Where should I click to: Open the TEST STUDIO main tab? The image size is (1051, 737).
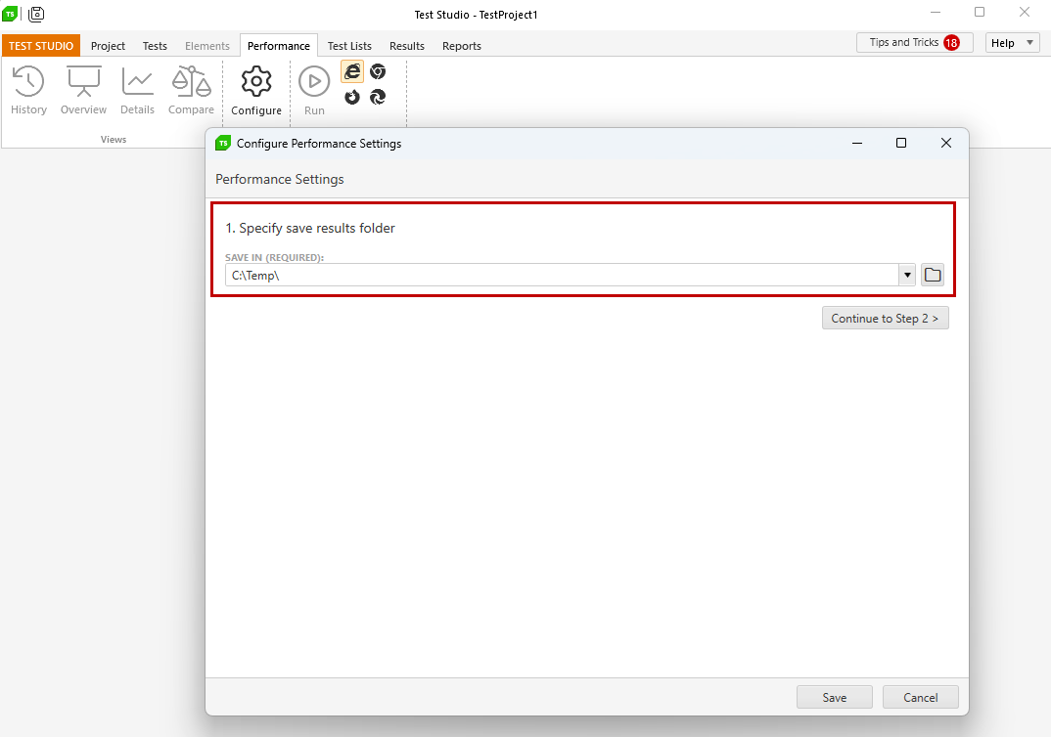pyautogui.click(x=41, y=46)
